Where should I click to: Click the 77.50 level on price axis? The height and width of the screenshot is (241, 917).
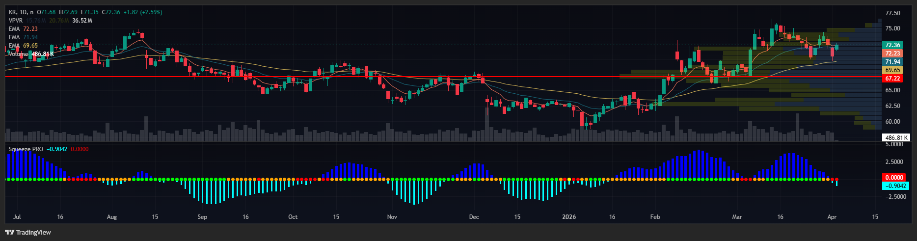click(892, 13)
